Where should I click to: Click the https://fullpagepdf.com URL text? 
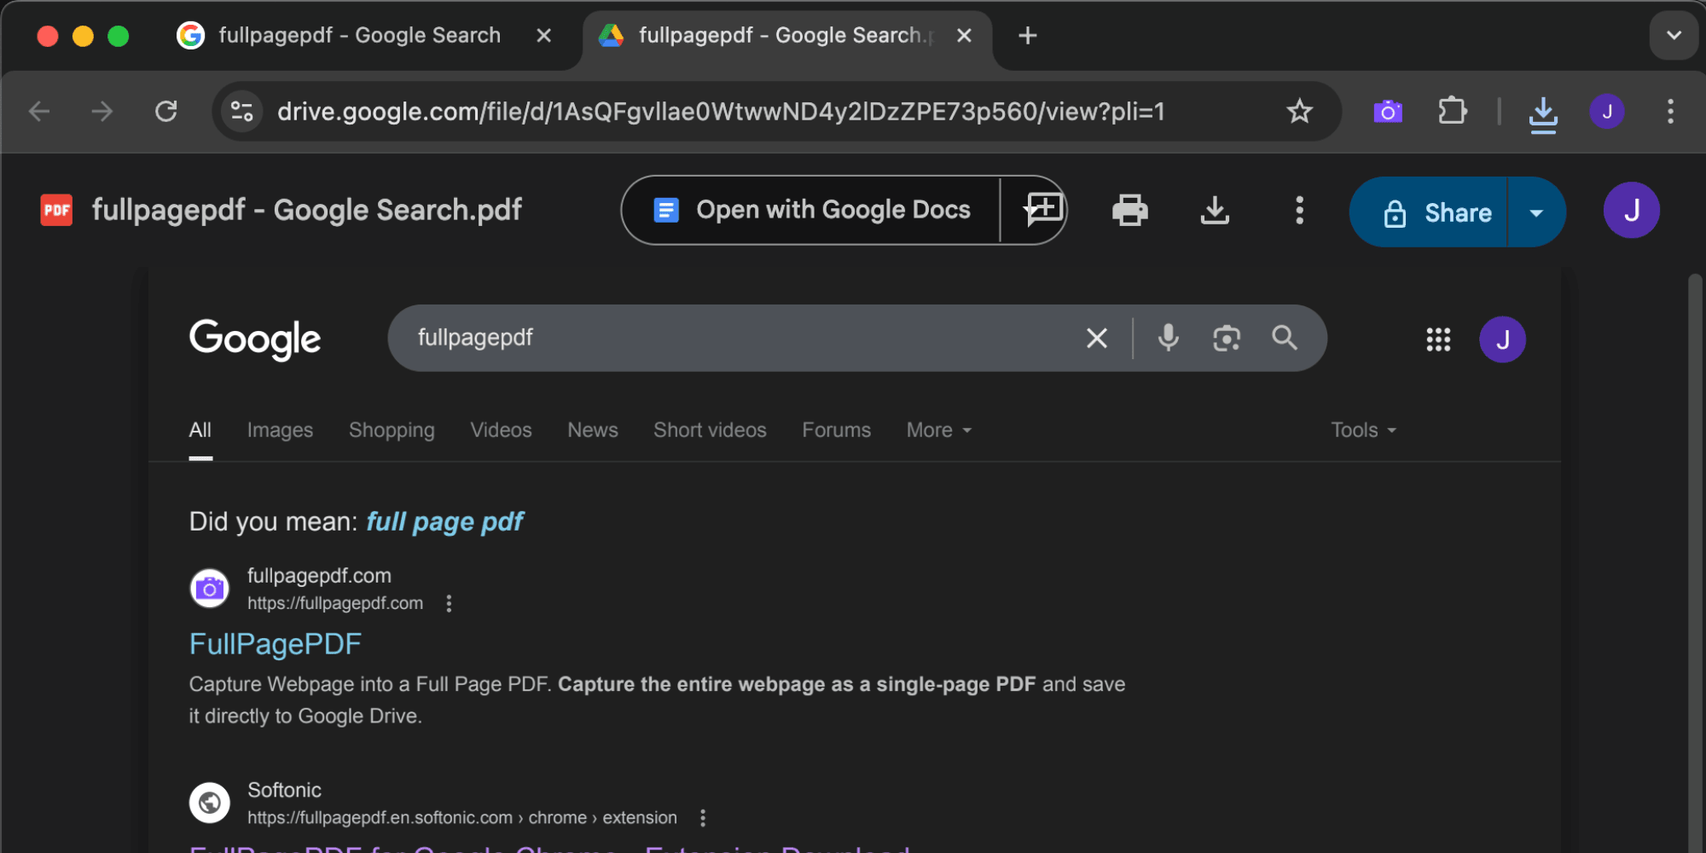click(335, 603)
